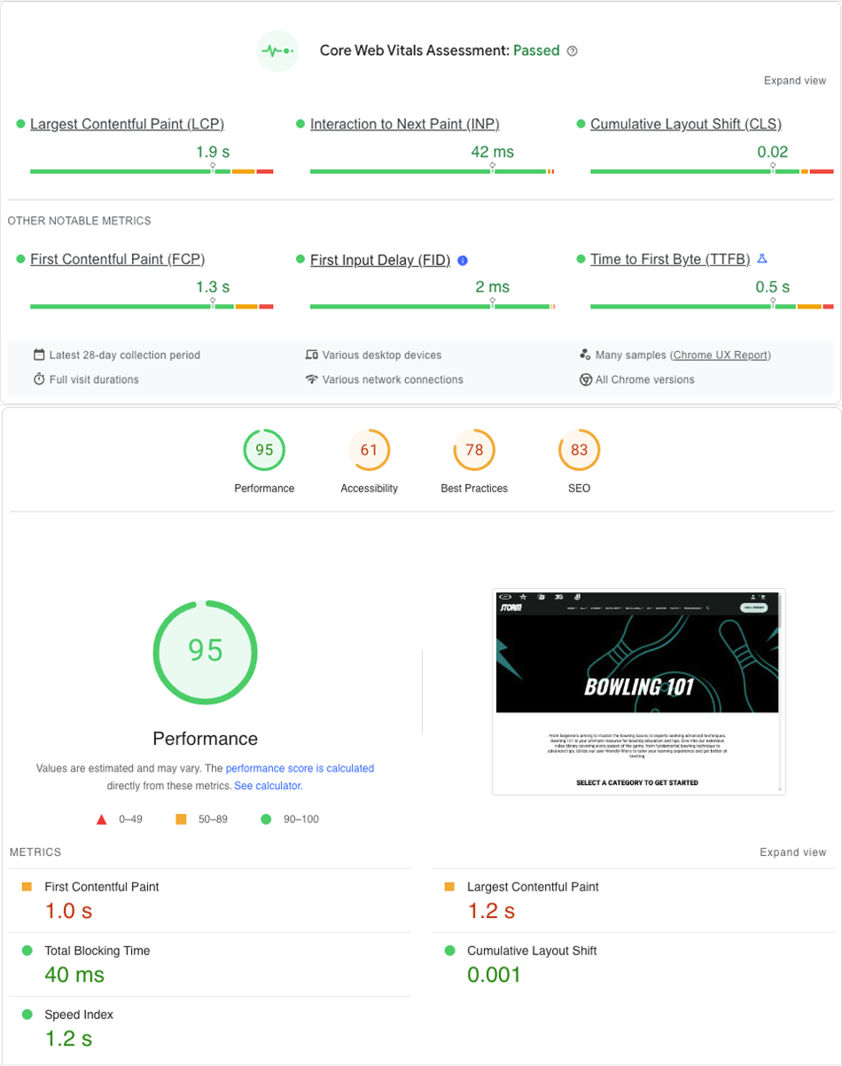Jump to Performance score gauge 95
Image resolution: width=842 pixels, height=1066 pixels.
tap(264, 451)
